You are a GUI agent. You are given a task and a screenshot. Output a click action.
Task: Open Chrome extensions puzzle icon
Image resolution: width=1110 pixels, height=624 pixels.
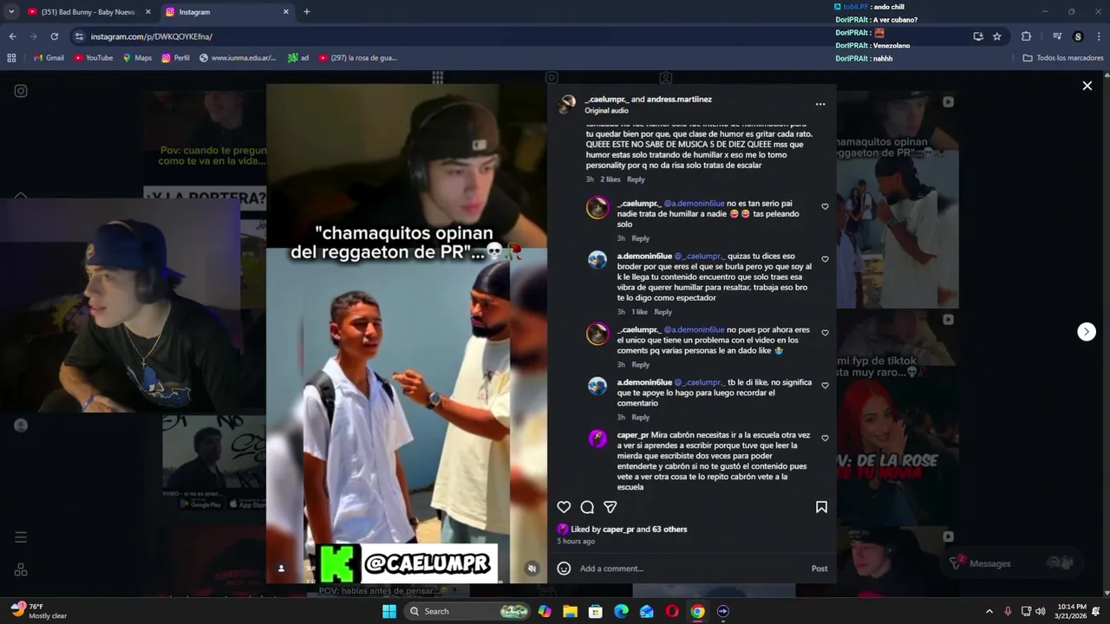pos(1027,36)
